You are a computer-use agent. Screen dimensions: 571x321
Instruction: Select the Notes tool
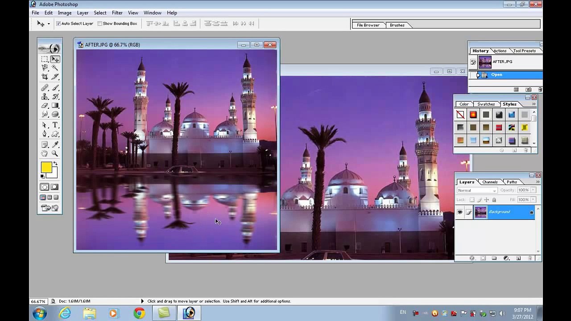coord(45,144)
